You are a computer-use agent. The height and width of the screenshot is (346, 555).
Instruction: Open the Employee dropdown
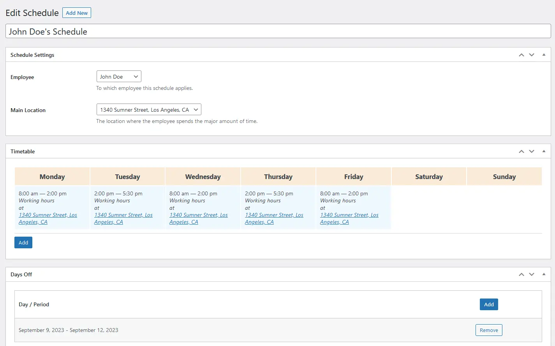(x=119, y=77)
